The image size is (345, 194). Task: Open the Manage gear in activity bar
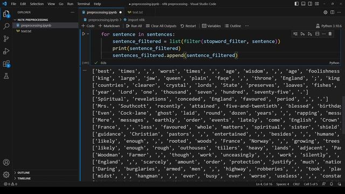[x=6, y=175]
